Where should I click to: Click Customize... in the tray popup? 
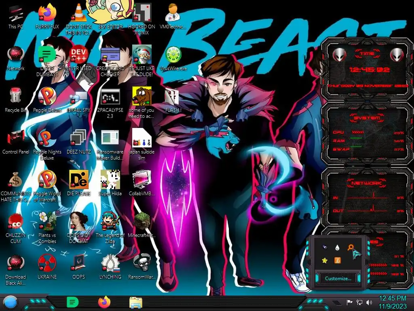(x=338, y=279)
